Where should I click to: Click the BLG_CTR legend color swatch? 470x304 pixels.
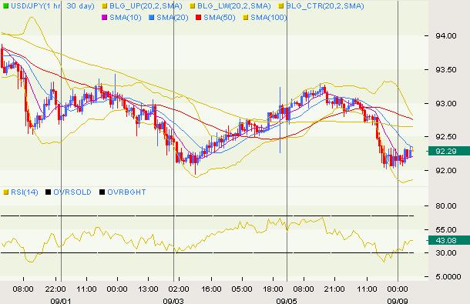281,6
